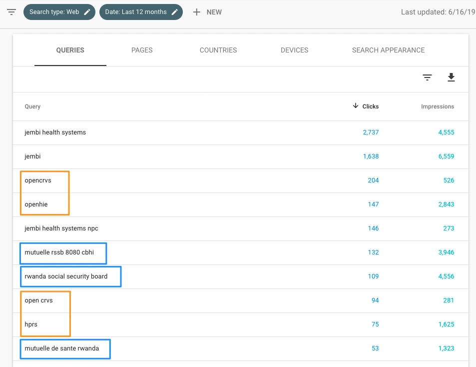Click the 4,556 impressions value
476x367 pixels.
pyautogui.click(x=446, y=276)
